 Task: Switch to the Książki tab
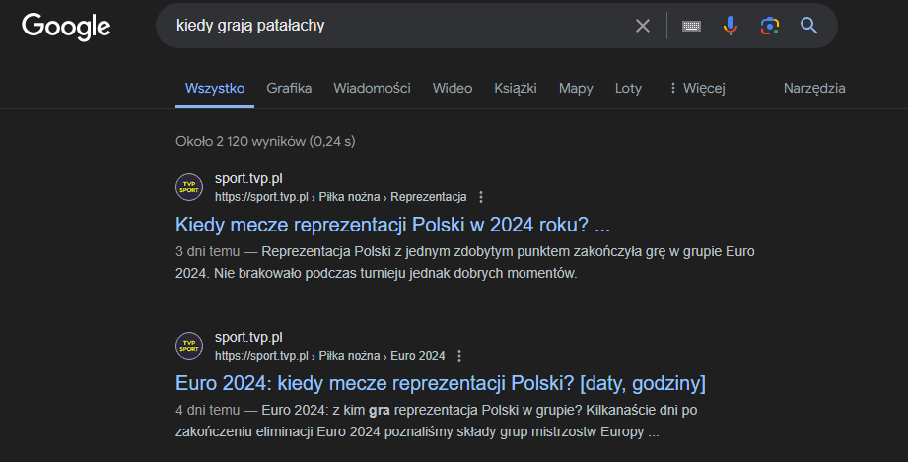pyautogui.click(x=516, y=88)
